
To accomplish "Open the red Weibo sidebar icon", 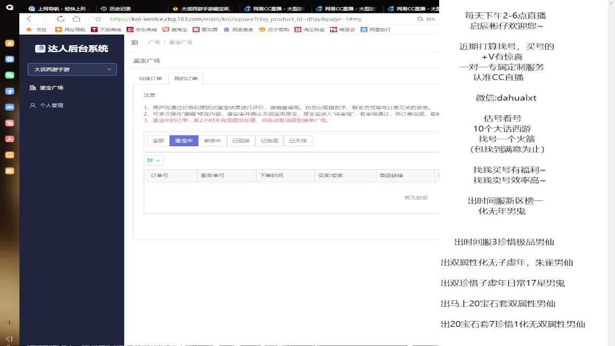I will tap(10, 123).
